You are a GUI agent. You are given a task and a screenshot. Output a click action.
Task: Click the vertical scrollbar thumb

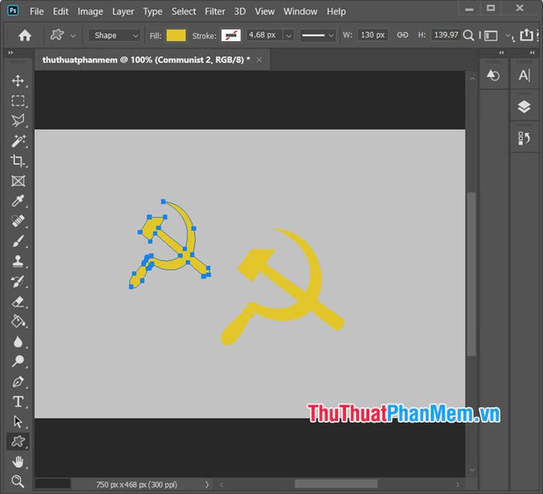click(471, 274)
